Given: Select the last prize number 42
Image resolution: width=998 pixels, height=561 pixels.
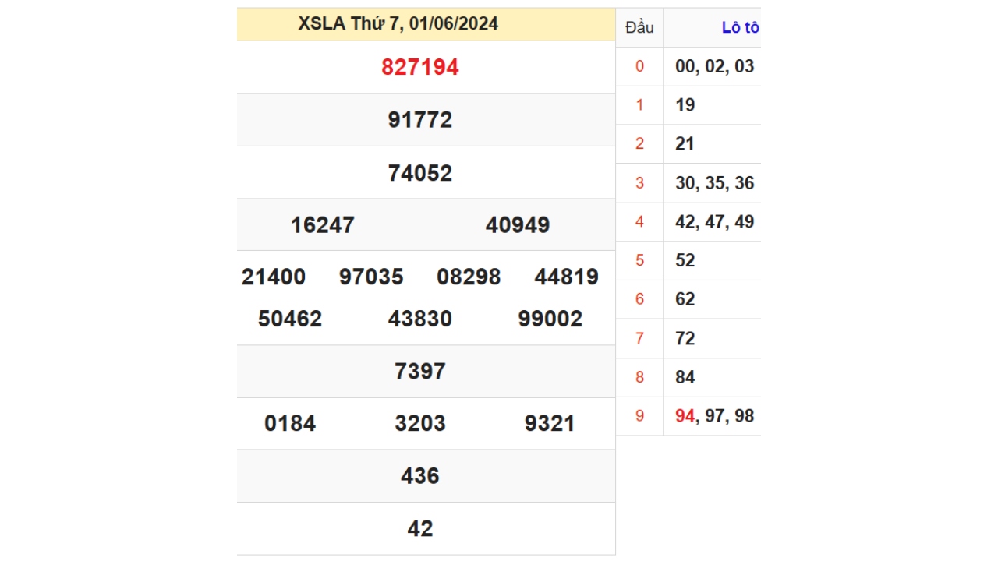Looking at the screenshot, I should 420,529.
